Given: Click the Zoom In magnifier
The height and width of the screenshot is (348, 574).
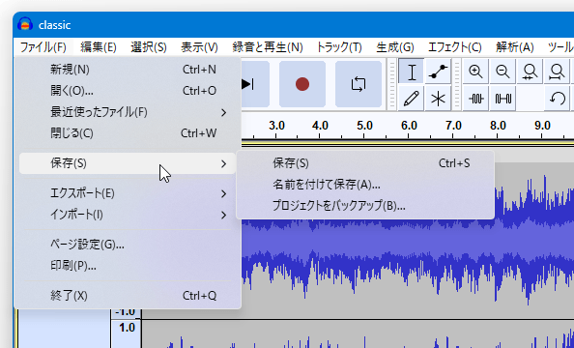Looking at the screenshot, I should click(475, 72).
